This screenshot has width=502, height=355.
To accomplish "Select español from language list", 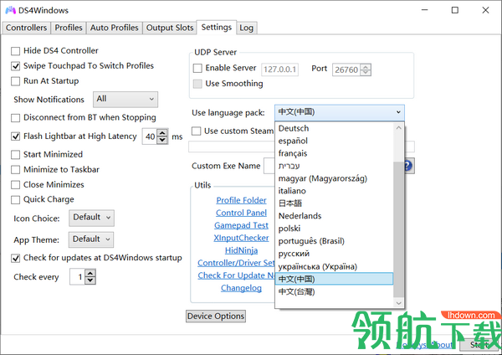I will coord(334,141).
